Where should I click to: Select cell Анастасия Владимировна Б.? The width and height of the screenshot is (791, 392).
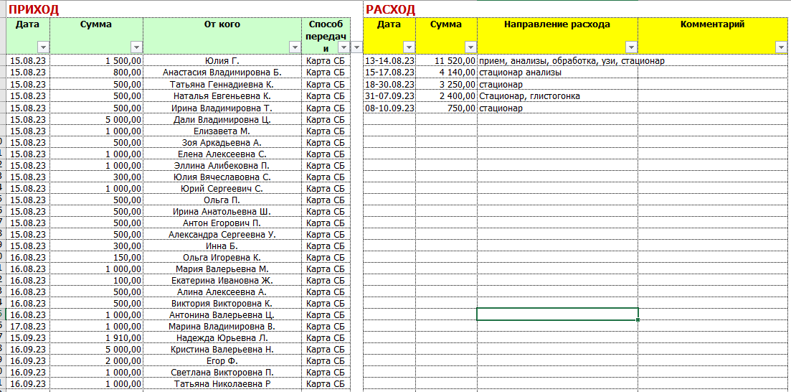(222, 73)
